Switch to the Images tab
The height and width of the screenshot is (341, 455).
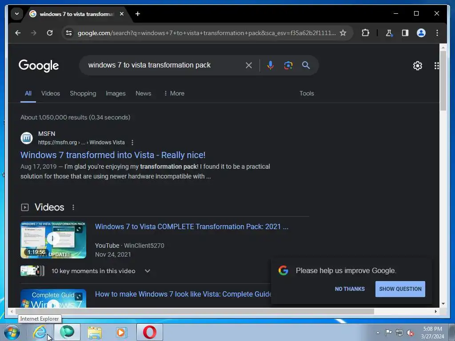coord(116,93)
